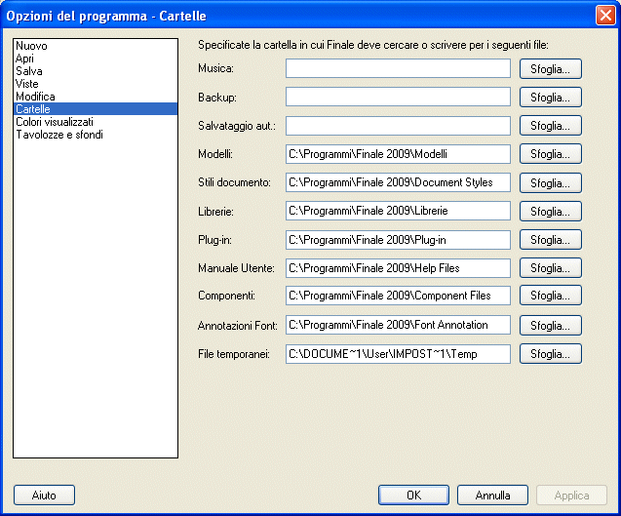Browse for the Backup folder with Sfoglia
The width and height of the screenshot is (621, 516).
(551, 98)
